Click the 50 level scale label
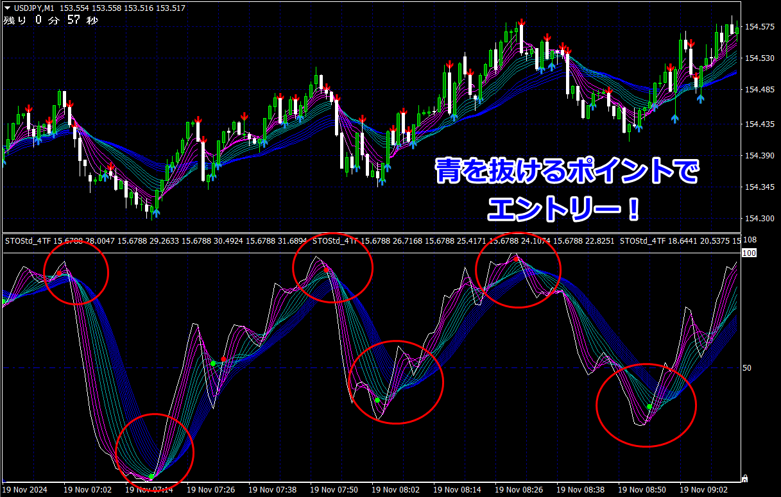 point(747,368)
